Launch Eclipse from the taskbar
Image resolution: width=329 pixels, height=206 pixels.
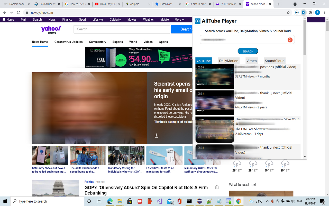(199, 201)
